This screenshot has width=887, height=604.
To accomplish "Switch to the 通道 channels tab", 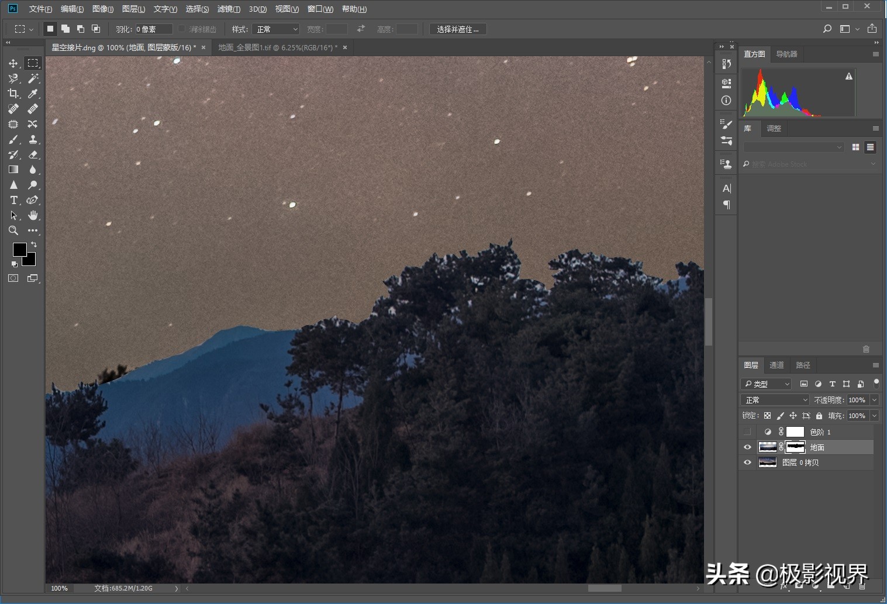I will point(776,365).
